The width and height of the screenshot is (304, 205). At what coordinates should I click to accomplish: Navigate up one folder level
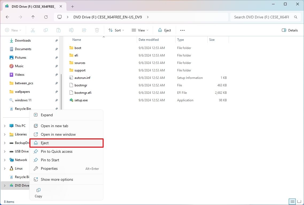click(x=33, y=17)
